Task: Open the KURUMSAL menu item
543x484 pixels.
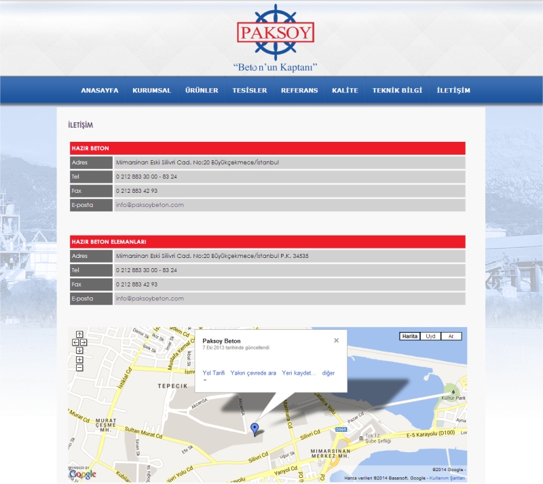Action: point(151,90)
